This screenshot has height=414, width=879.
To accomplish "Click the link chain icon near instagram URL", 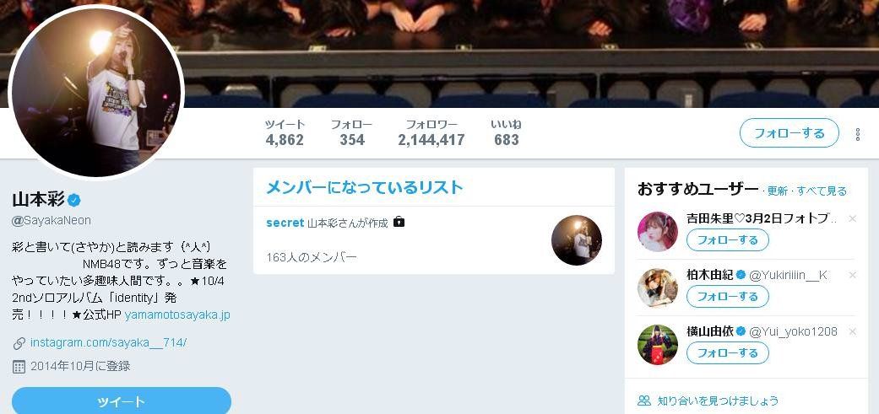I will pyautogui.click(x=19, y=343).
